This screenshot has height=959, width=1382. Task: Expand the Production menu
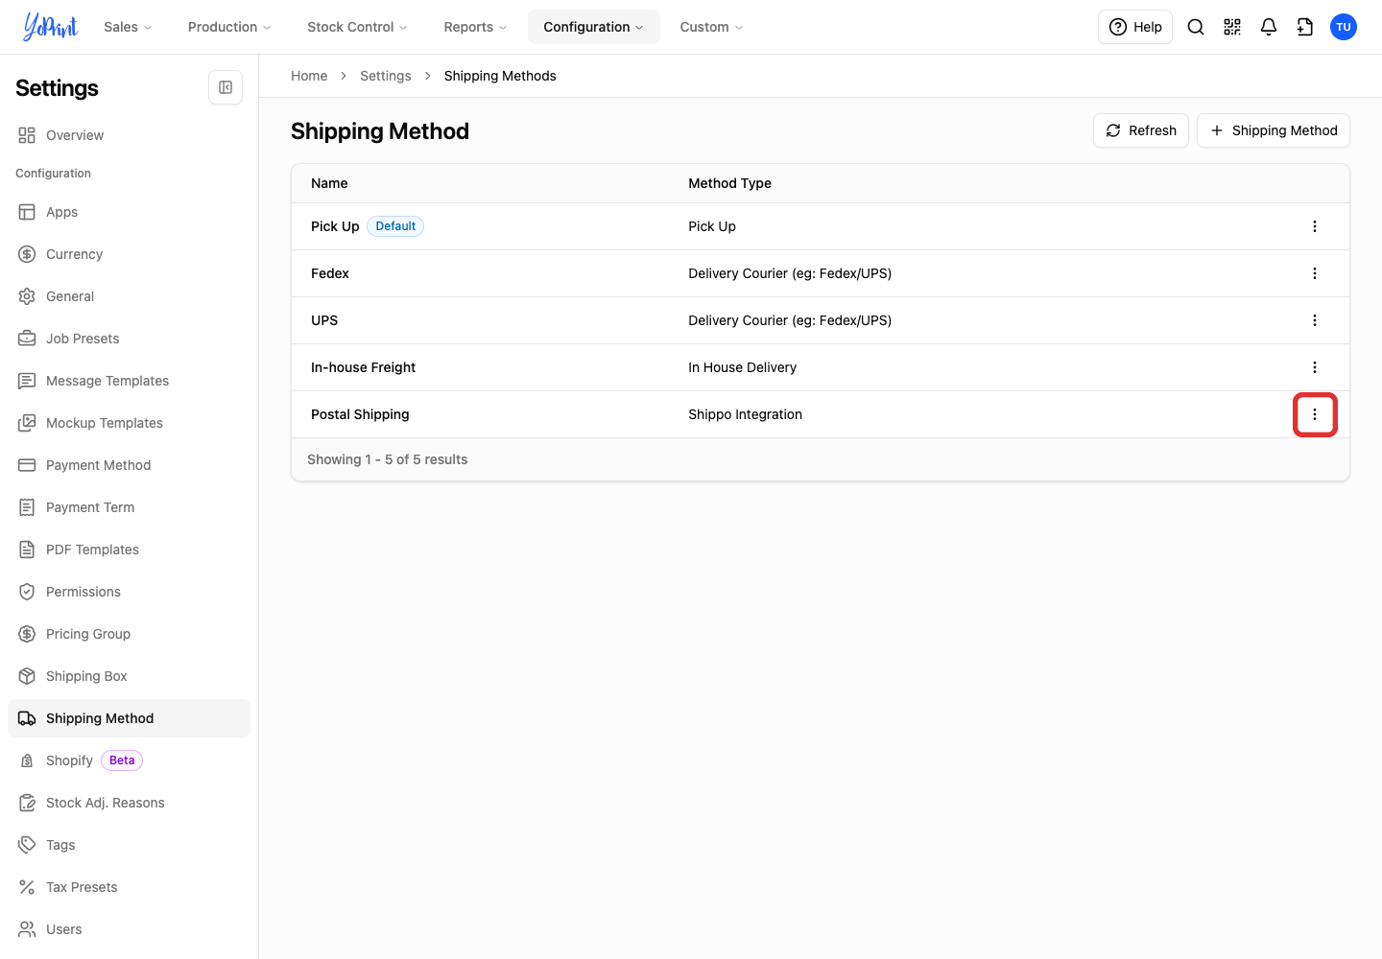[x=229, y=27]
